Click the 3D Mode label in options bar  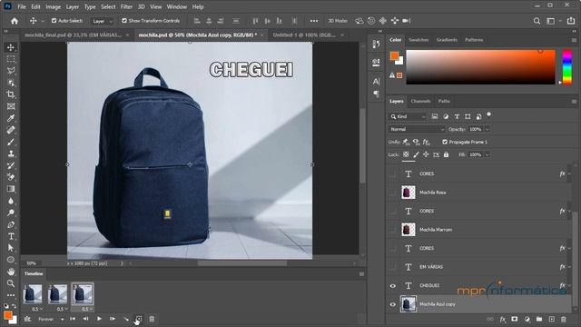(x=338, y=21)
